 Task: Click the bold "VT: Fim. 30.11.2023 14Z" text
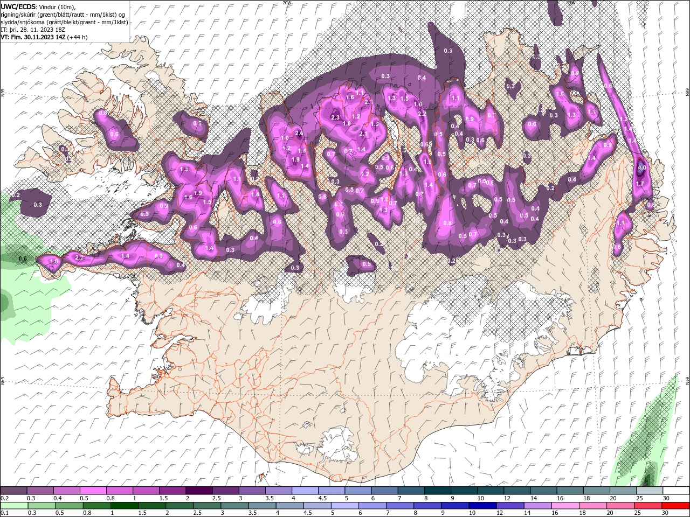pyautogui.click(x=33, y=37)
